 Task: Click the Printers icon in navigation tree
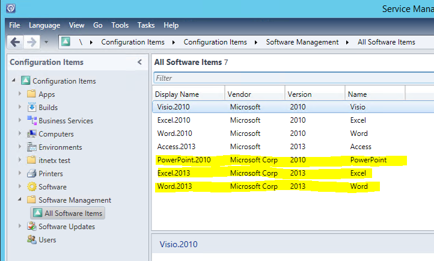click(x=32, y=174)
